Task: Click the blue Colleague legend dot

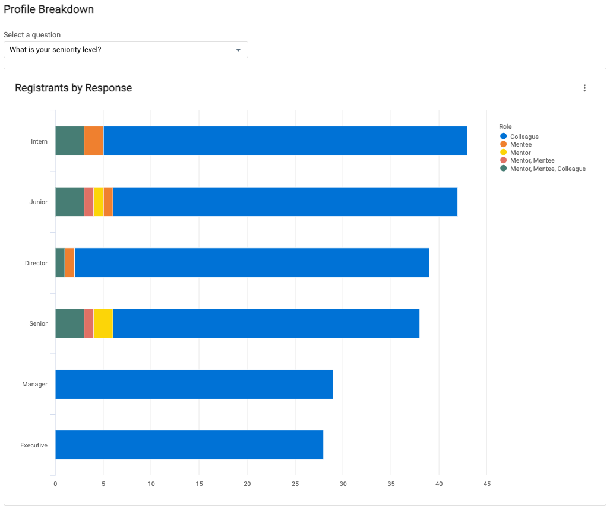Action: coord(504,137)
